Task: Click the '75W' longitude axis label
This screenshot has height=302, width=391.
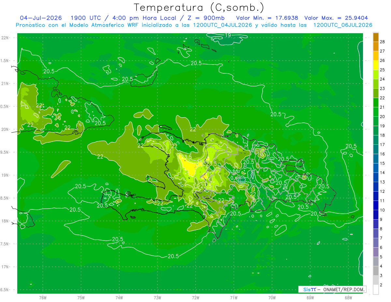Action: click(81, 298)
